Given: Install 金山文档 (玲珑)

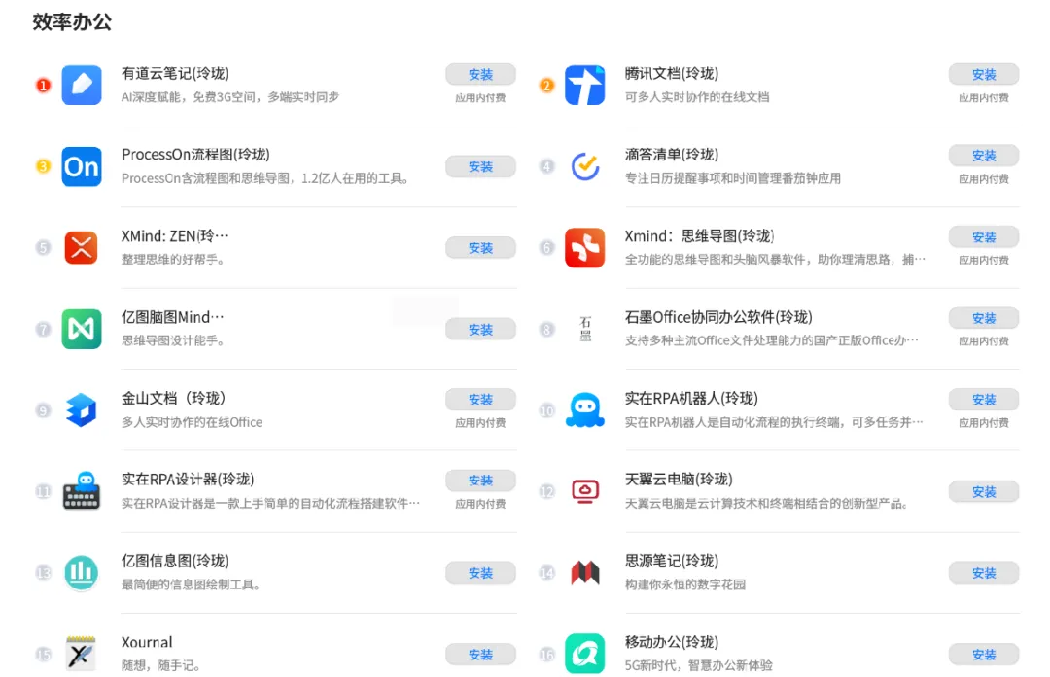Looking at the screenshot, I should pos(481,400).
